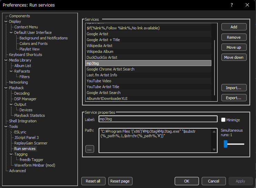This screenshot has width=256, height=188.
Task: Select Google Chrome Artist Search service
Action: [x=148, y=69]
